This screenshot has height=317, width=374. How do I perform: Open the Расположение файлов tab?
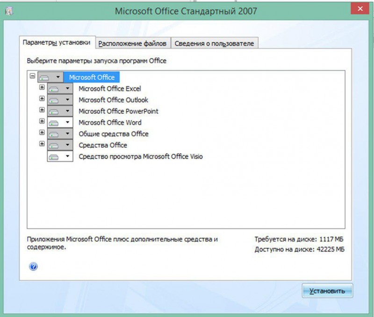pyautogui.click(x=133, y=43)
